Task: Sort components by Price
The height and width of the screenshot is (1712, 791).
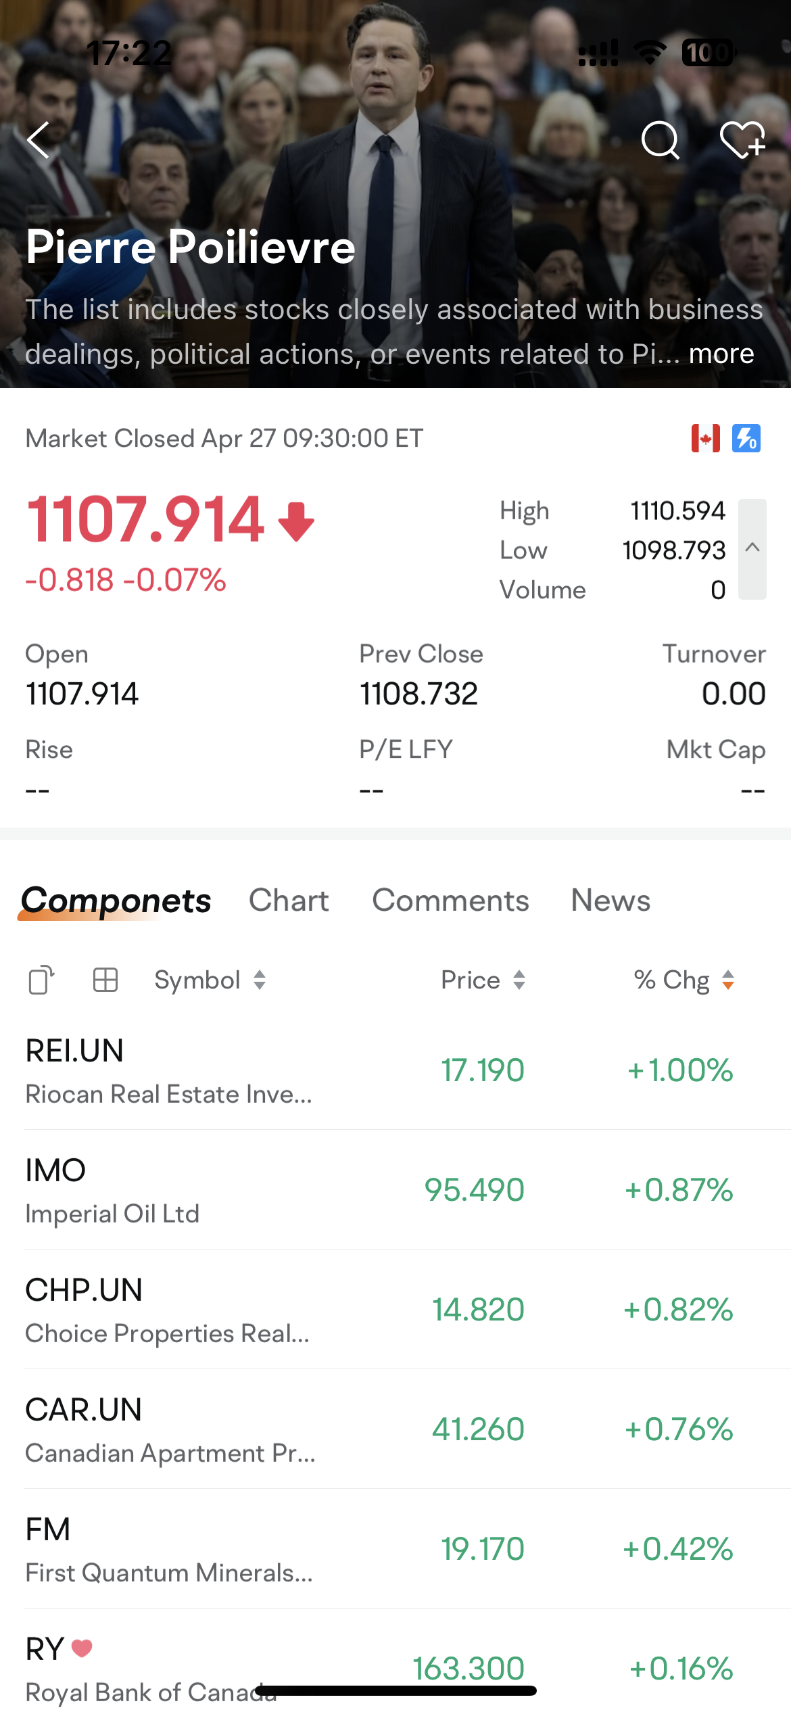Action: click(483, 980)
